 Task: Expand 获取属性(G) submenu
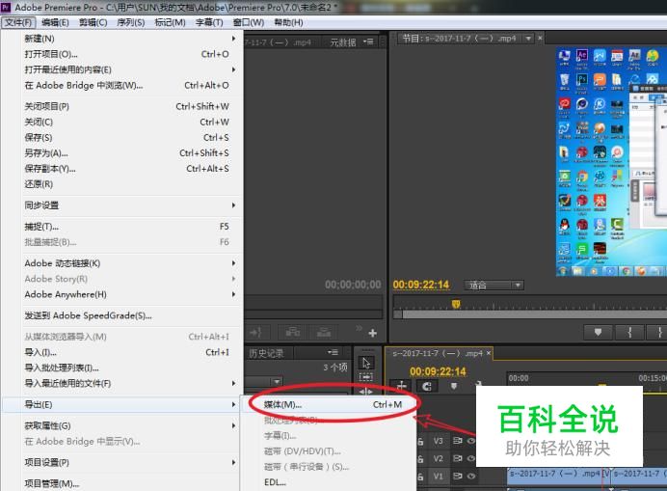[x=233, y=425]
